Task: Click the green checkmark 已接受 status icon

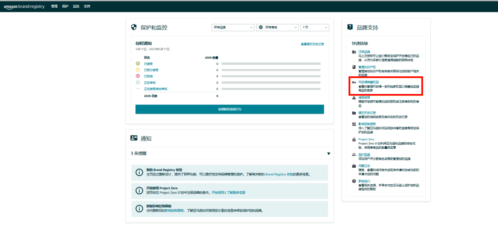Action: (137, 63)
